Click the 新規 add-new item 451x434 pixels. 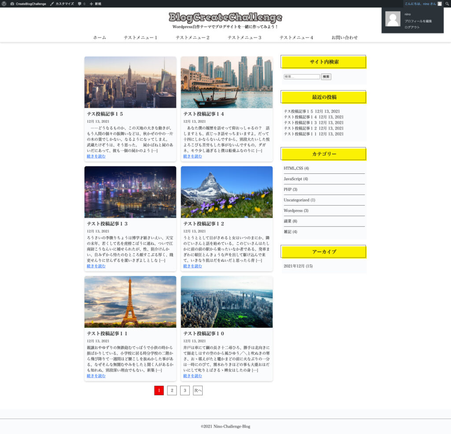(95, 4)
